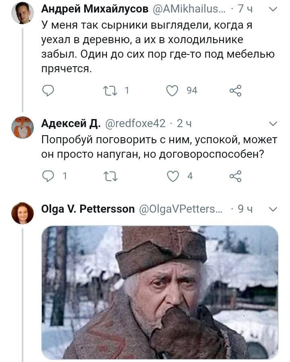
Task: Retweet the tweet about forgotten syrniki
Action: pyautogui.click(x=110, y=90)
